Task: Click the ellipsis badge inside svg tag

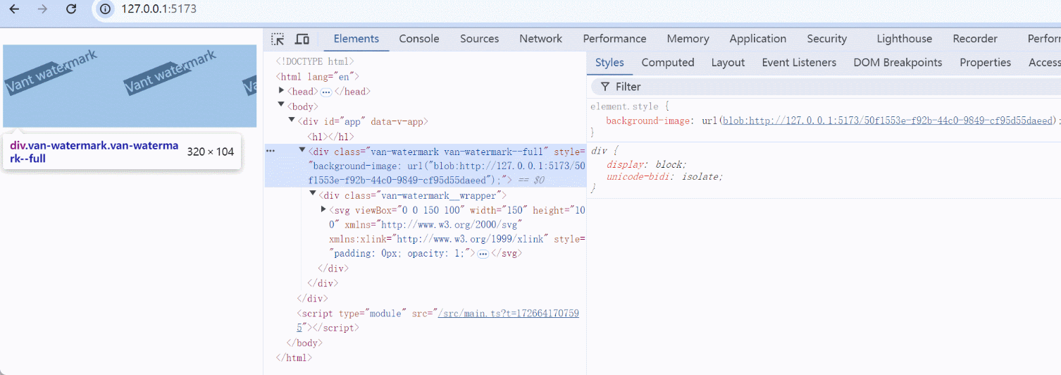Action: coord(483,254)
